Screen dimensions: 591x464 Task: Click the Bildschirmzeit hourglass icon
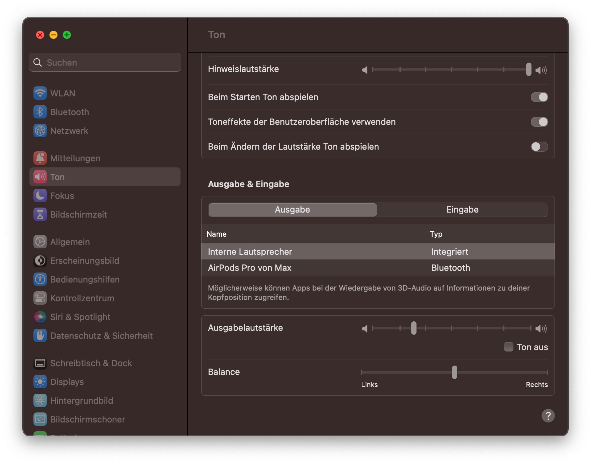pos(40,215)
